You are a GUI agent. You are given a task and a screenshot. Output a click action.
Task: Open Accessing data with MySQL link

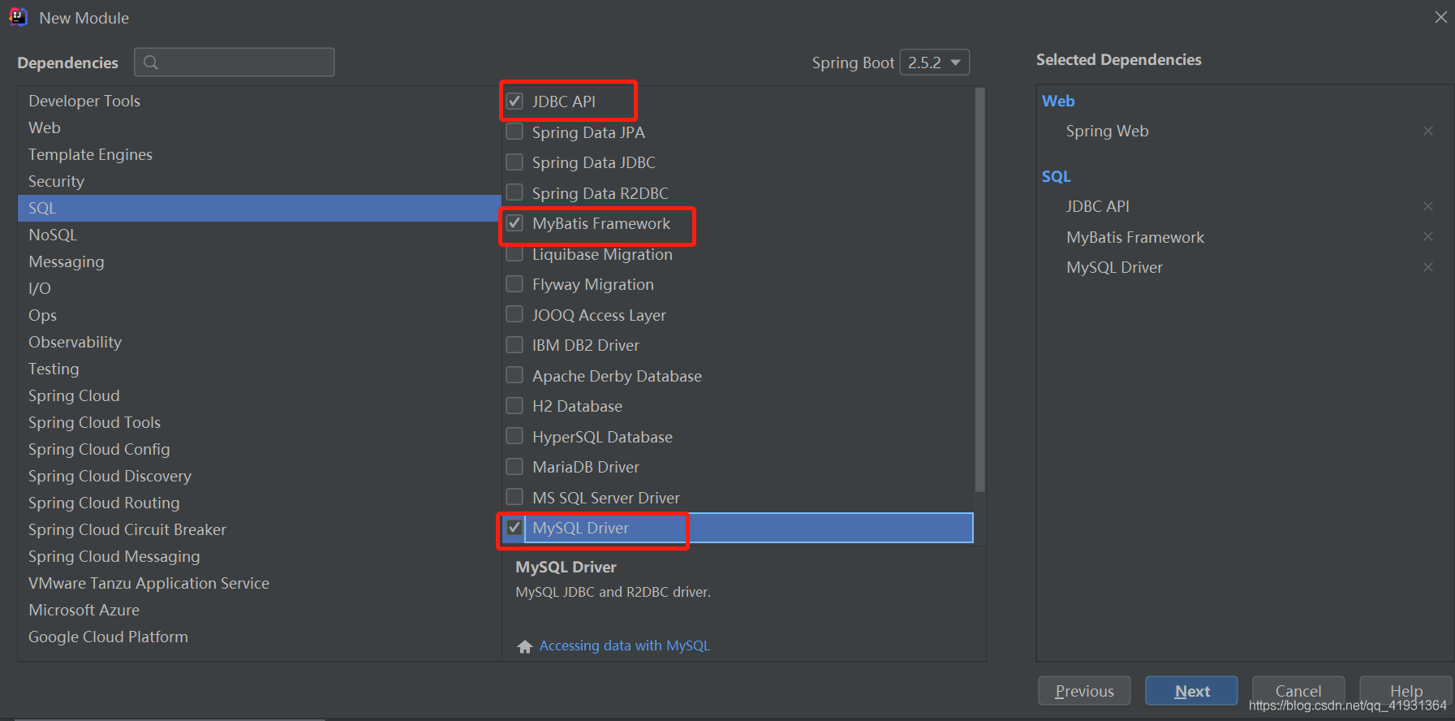coord(624,645)
